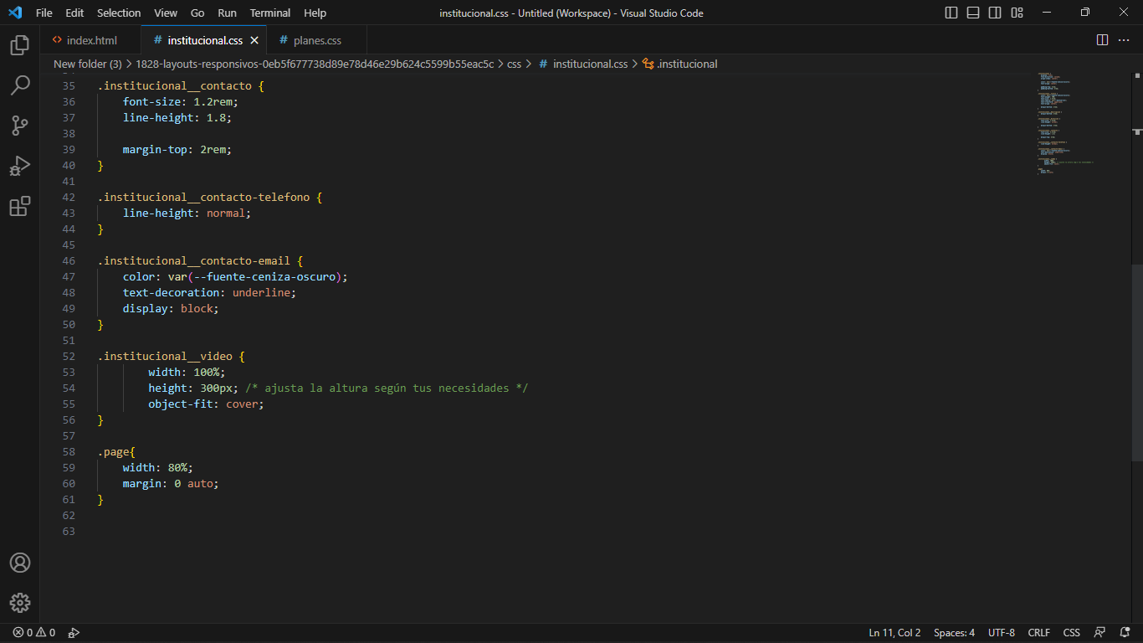Open the UTF-8 encoding selector

pyautogui.click(x=1001, y=633)
